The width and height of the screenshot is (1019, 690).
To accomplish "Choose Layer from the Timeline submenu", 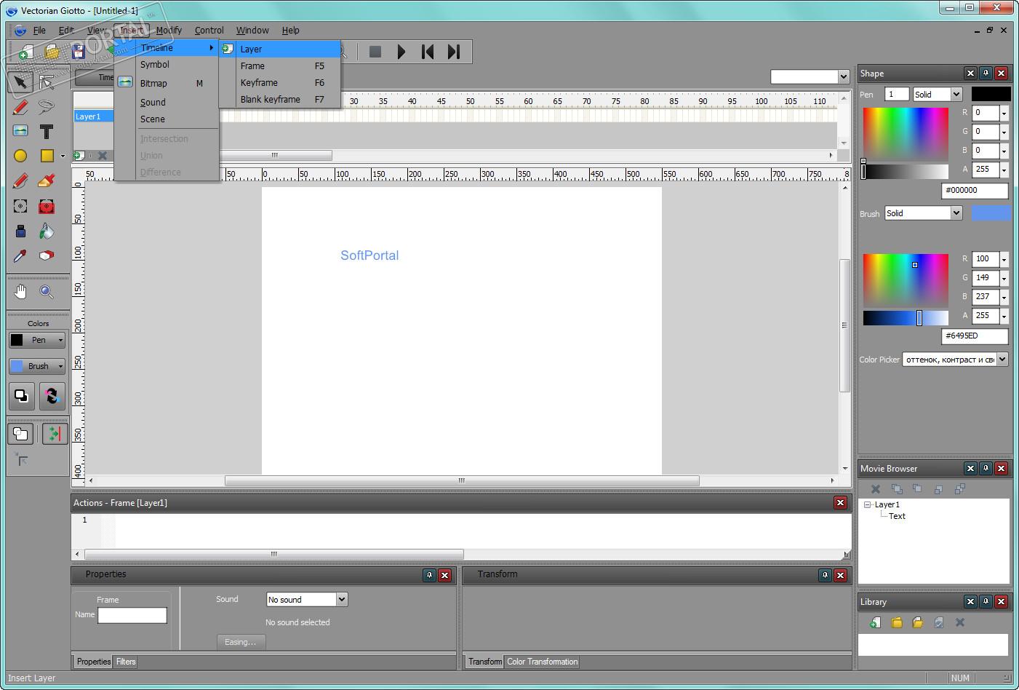I will coord(280,49).
